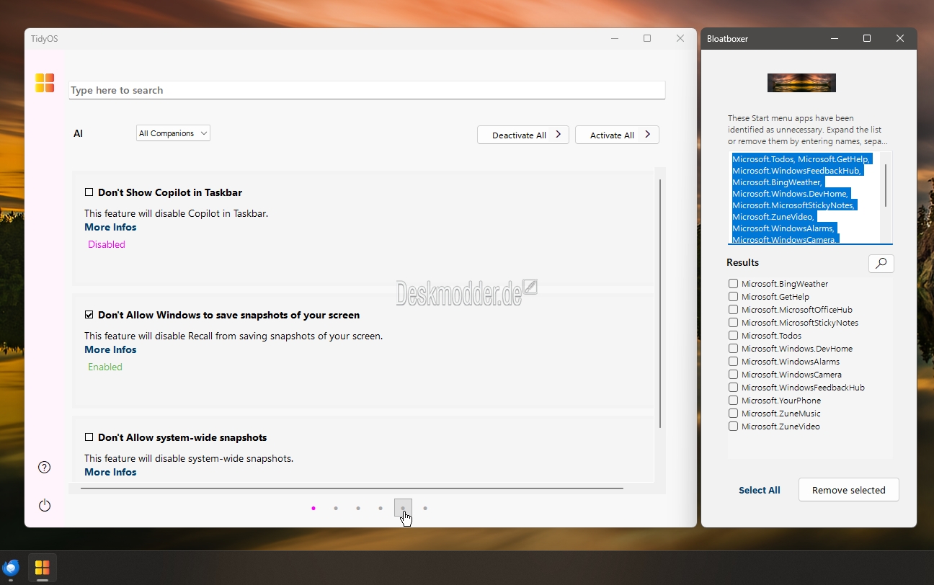Check Microsoft.MicrosoftStickyNotes in Results
The image size is (934, 585).
click(x=733, y=323)
